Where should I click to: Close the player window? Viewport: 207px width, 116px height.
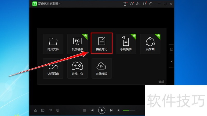(171, 4)
